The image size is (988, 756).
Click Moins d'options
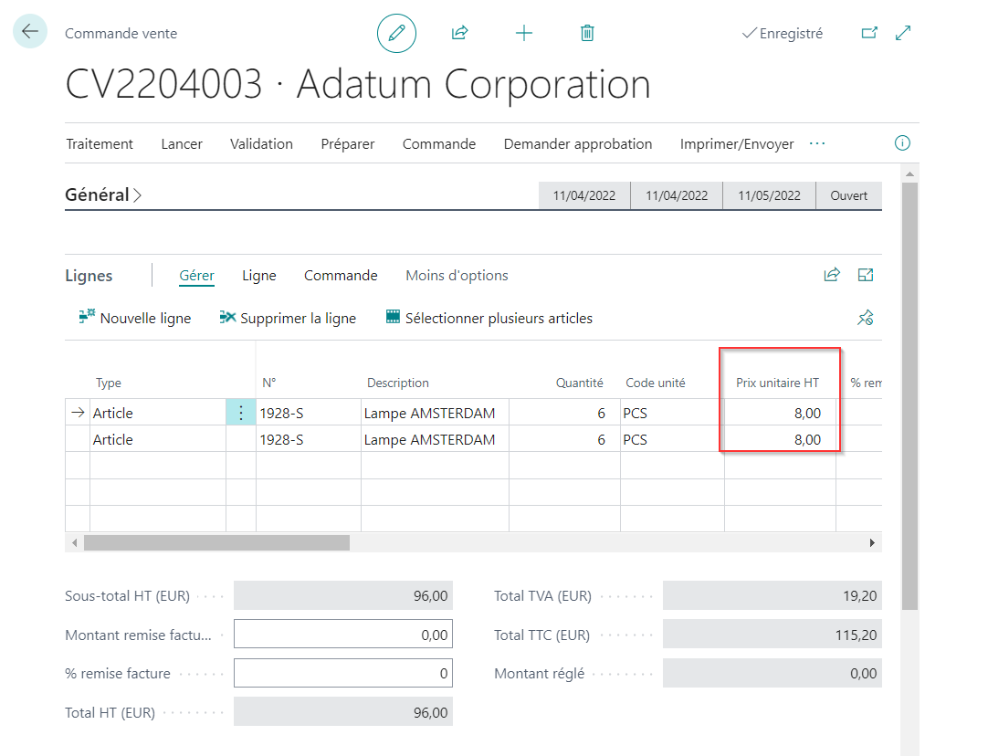[457, 276]
